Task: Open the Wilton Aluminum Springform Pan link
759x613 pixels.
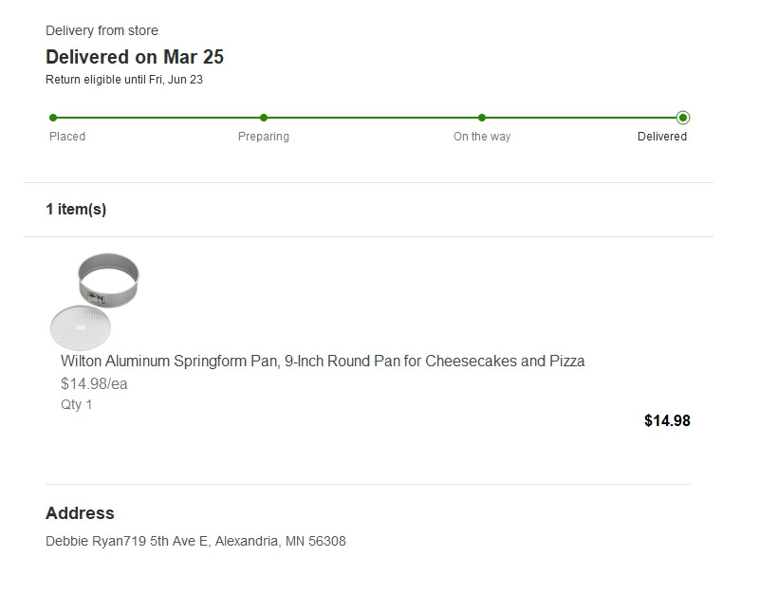Action: pos(323,362)
